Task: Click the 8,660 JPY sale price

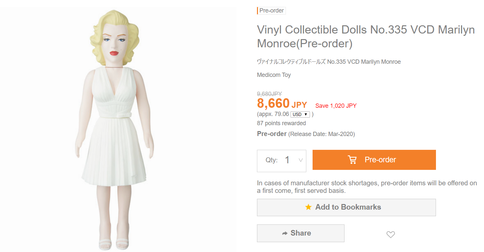Action: 282,104
